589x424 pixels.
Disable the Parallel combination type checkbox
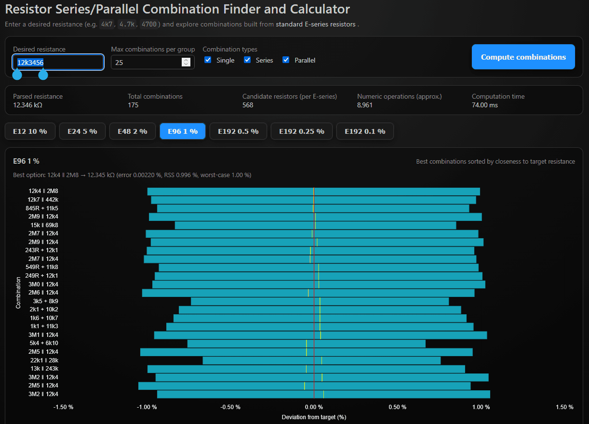coord(286,60)
